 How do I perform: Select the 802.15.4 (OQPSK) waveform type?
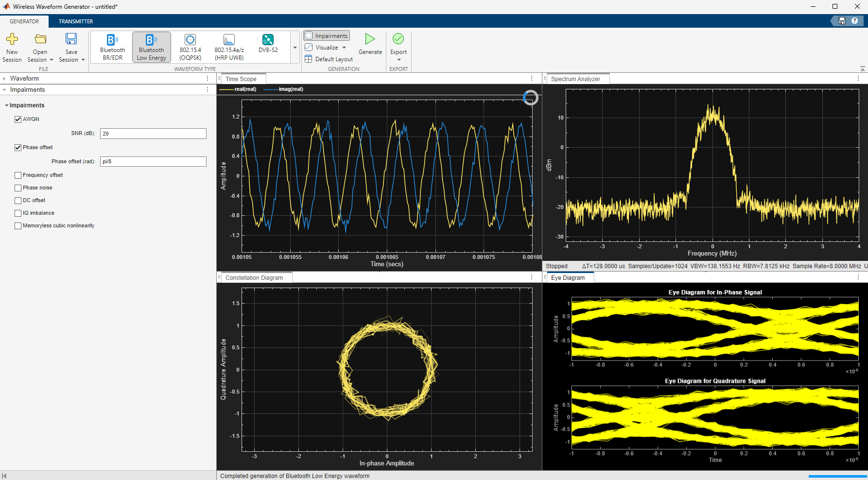[190, 47]
